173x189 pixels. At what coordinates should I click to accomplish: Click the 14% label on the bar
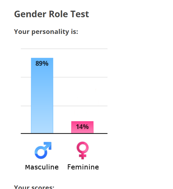coord(82,127)
